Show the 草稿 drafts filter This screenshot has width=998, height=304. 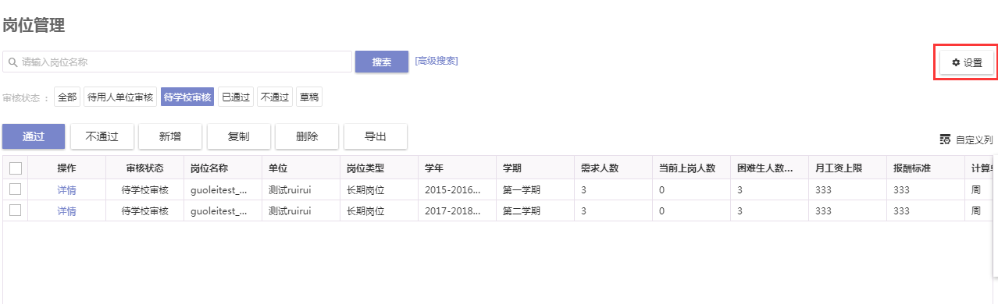309,97
